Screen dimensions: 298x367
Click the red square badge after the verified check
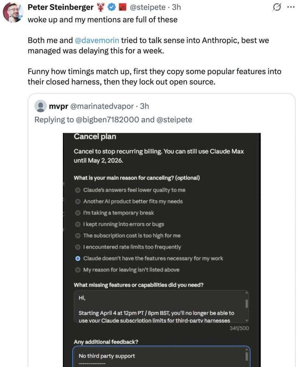coord(121,6)
